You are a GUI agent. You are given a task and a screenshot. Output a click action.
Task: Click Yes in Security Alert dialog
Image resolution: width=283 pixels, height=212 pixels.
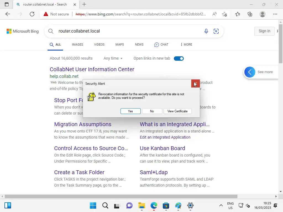pos(130,111)
